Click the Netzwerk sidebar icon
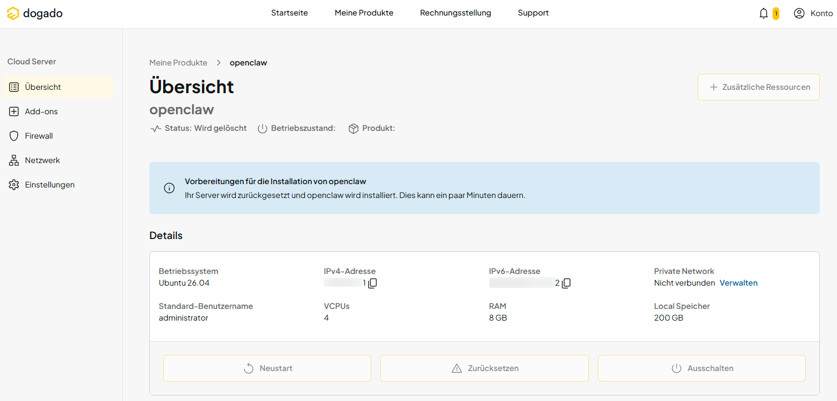The width and height of the screenshot is (837, 401). tap(14, 160)
